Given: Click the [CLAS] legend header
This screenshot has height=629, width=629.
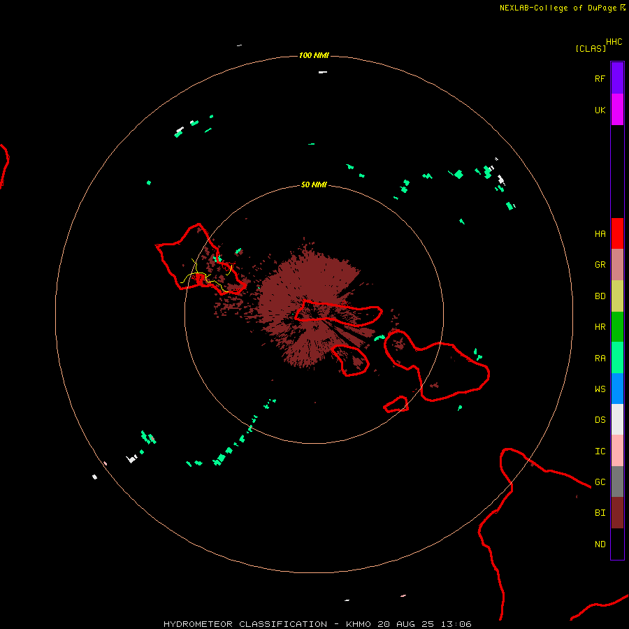Looking at the screenshot, I should coord(591,48).
